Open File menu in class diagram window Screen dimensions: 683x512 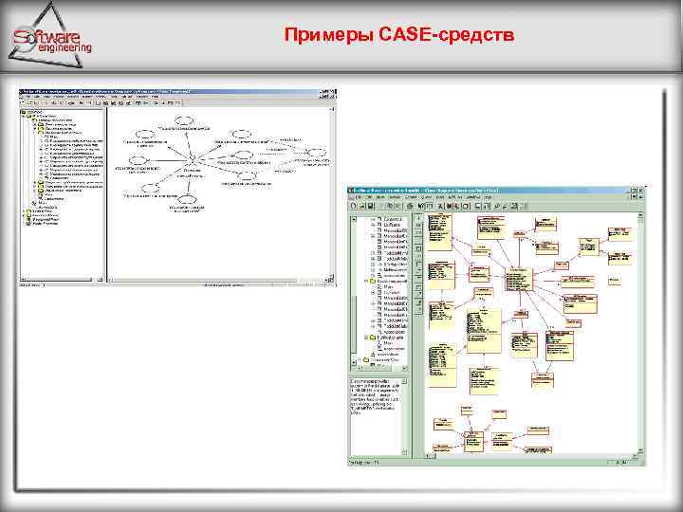[x=360, y=197]
